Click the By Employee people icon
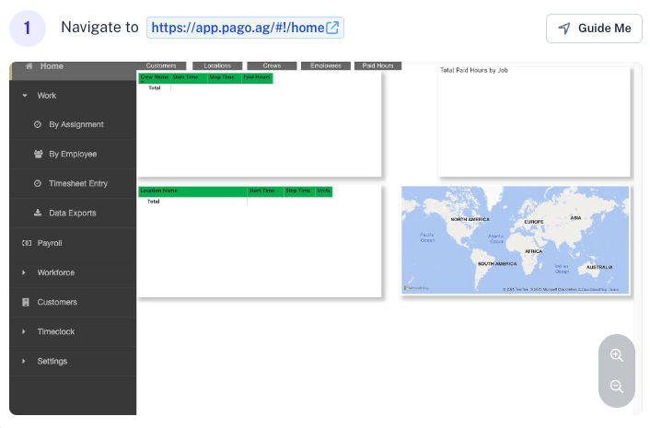The image size is (650, 428). (x=38, y=154)
